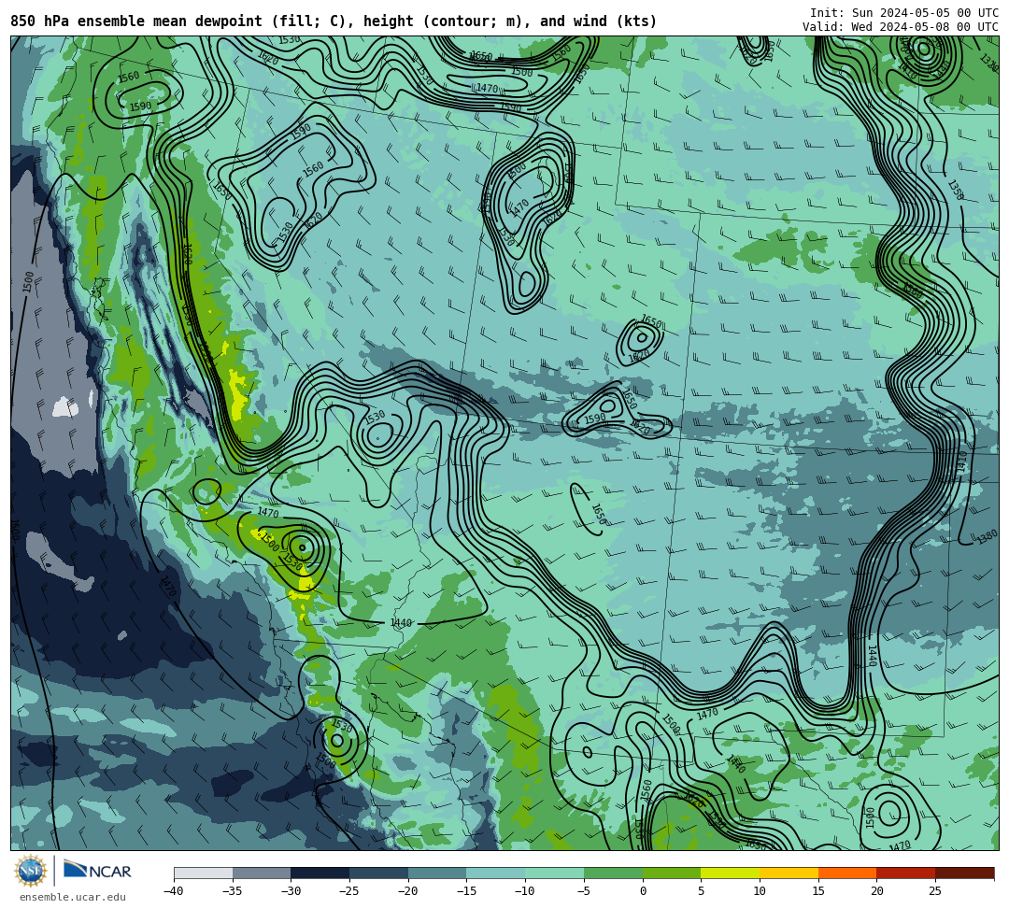Click the colorbar tick label 20
This screenshot has height=909, width=1009.
tap(876, 891)
